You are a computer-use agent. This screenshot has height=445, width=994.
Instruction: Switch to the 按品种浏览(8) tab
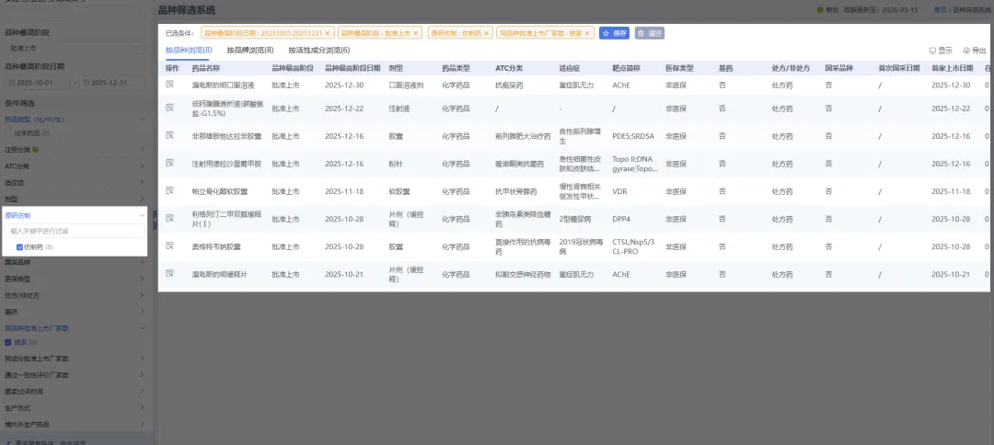[189, 50]
